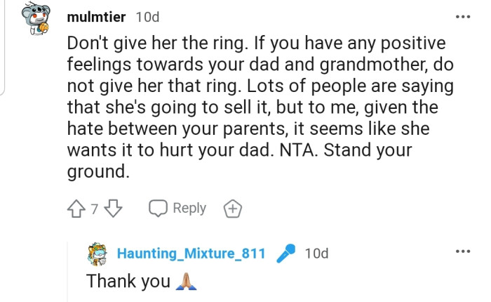Click the "Thank you" reply text
Image resolution: width=491 pixels, height=302 pixels.
point(128,281)
